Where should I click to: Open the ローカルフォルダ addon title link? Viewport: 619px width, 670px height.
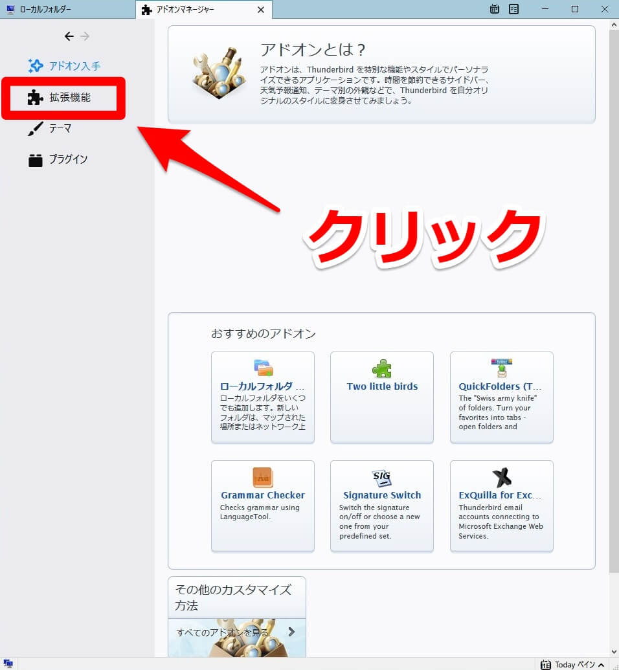(x=262, y=386)
